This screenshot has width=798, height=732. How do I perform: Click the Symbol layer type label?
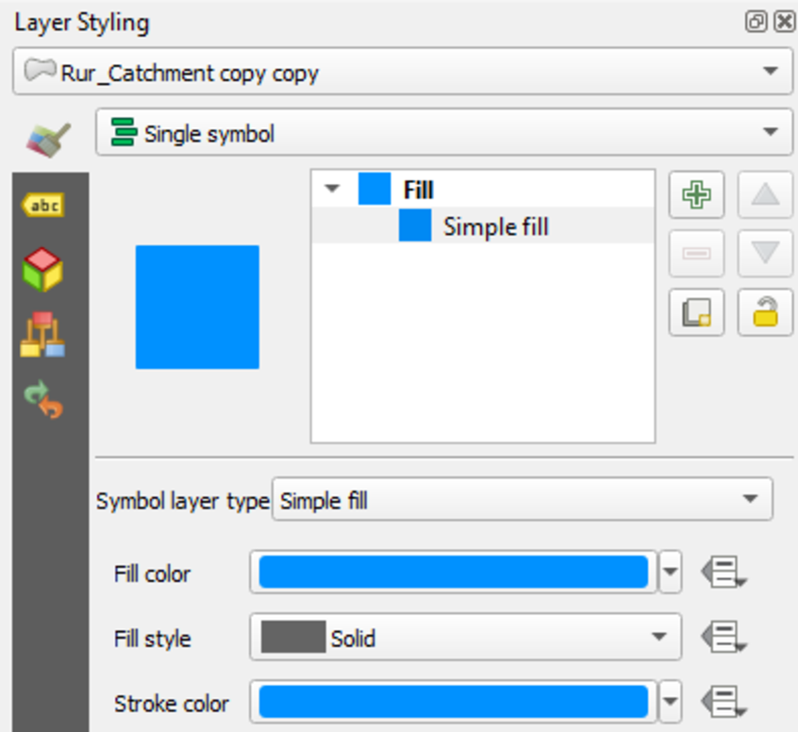pos(183,501)
